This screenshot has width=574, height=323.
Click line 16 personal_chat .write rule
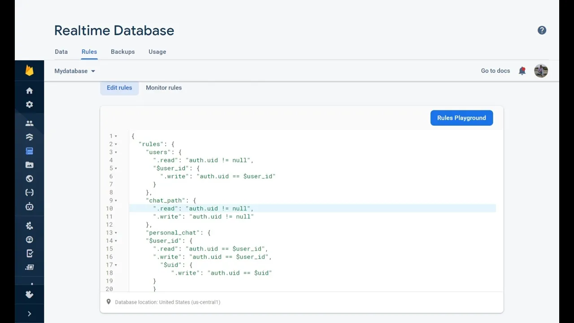(x=212, y=257)
